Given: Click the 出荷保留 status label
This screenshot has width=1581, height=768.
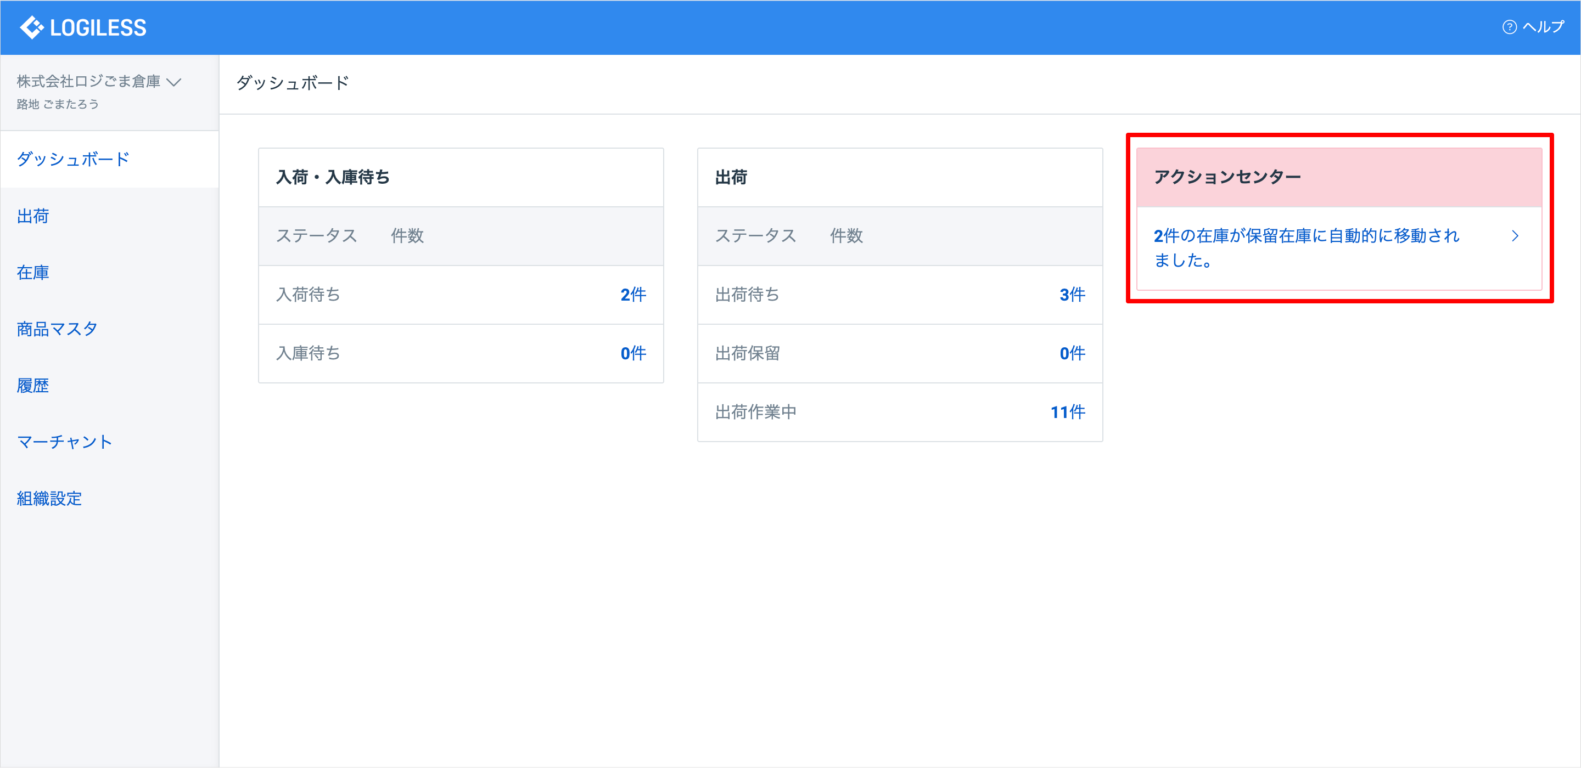Looking at the screenshot, I should click(748, 353).
